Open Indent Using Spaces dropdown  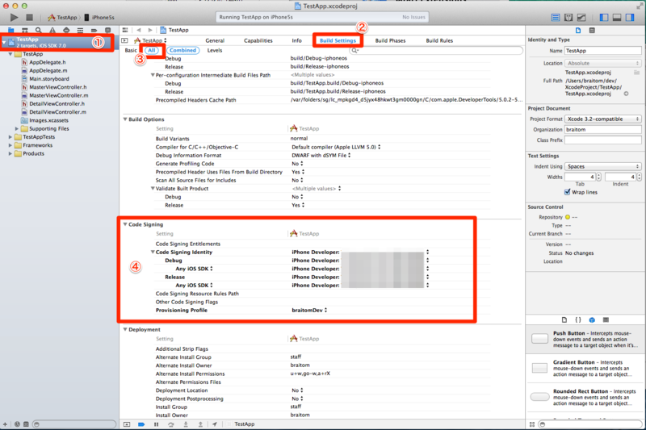[x=602, y=167]
